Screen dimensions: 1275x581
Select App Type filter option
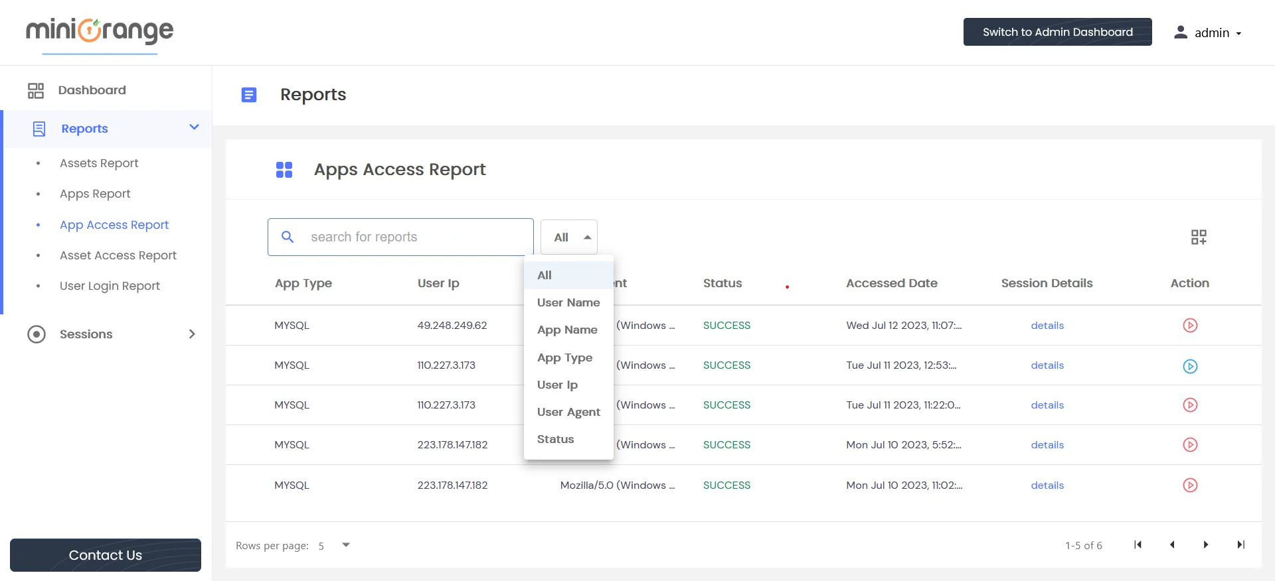568,357
